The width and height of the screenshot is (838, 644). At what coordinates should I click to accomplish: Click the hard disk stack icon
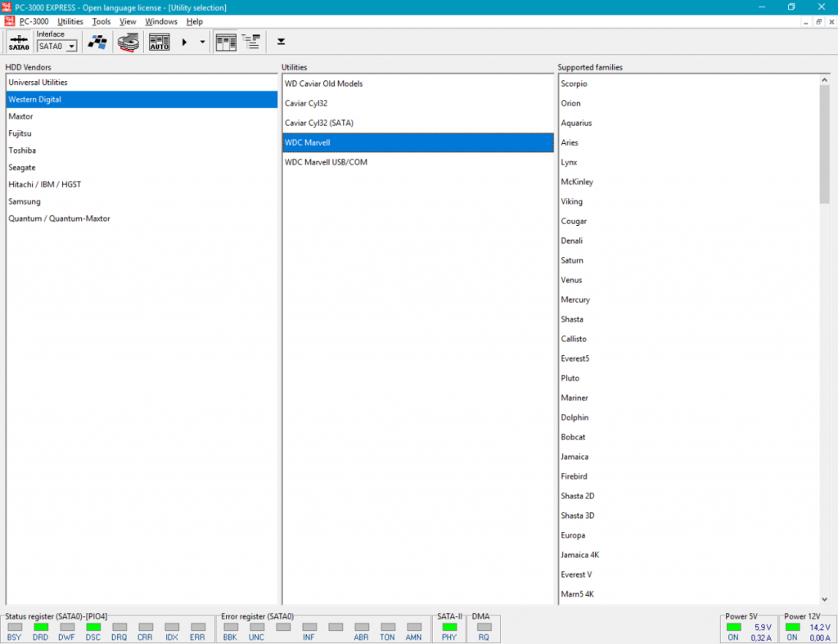pyautogui.click(x=128, y=43)
